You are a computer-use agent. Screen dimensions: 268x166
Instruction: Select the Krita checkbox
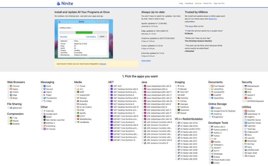[176, 86]
